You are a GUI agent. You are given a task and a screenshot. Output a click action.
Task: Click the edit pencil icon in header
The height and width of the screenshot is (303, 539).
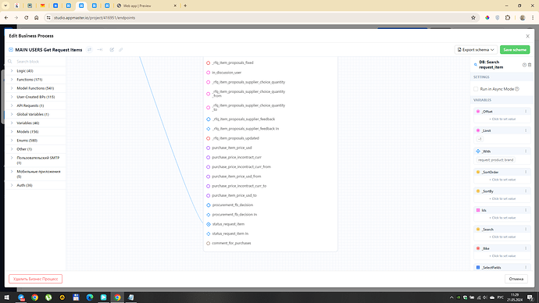pos(112,50)
